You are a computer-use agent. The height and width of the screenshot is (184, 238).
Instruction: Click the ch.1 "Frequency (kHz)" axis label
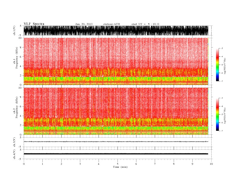click(17, 58)
